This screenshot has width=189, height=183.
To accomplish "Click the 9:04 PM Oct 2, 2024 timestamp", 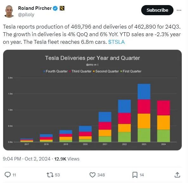I will pyautogui.click(x=27, y=159).
